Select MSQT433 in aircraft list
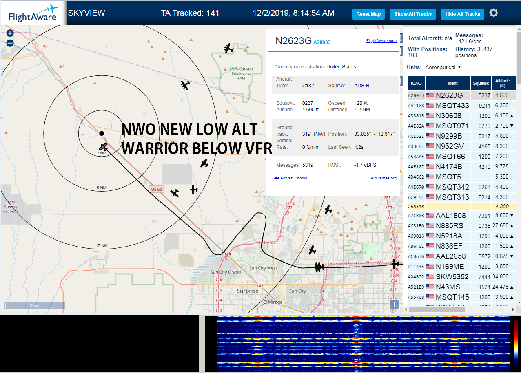Viewport: 521px width, 373px height. point(461,106)
